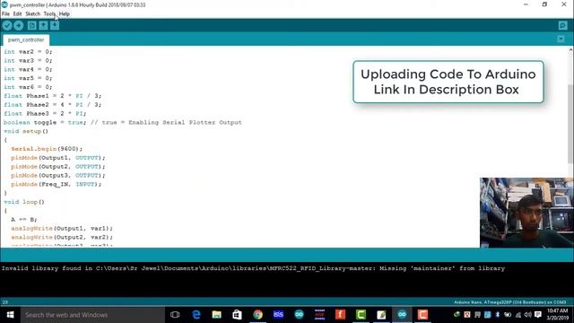
Task: Click the battery tray icon
Action: coord(508,315)
